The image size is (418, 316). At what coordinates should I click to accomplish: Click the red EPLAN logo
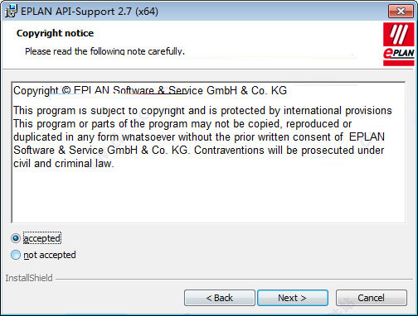pyautogui.click(x=399, y=44)
